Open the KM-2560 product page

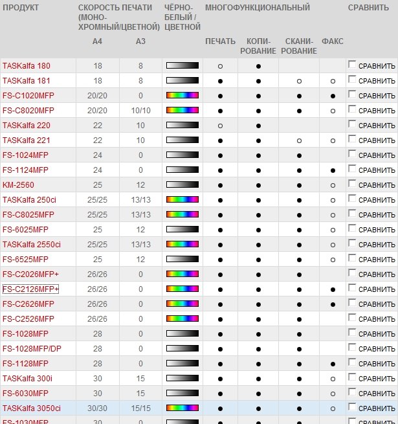(18, 184)
